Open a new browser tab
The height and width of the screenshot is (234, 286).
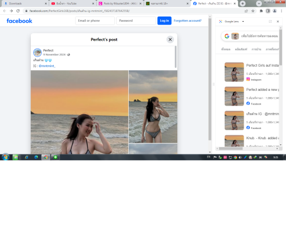243,3
